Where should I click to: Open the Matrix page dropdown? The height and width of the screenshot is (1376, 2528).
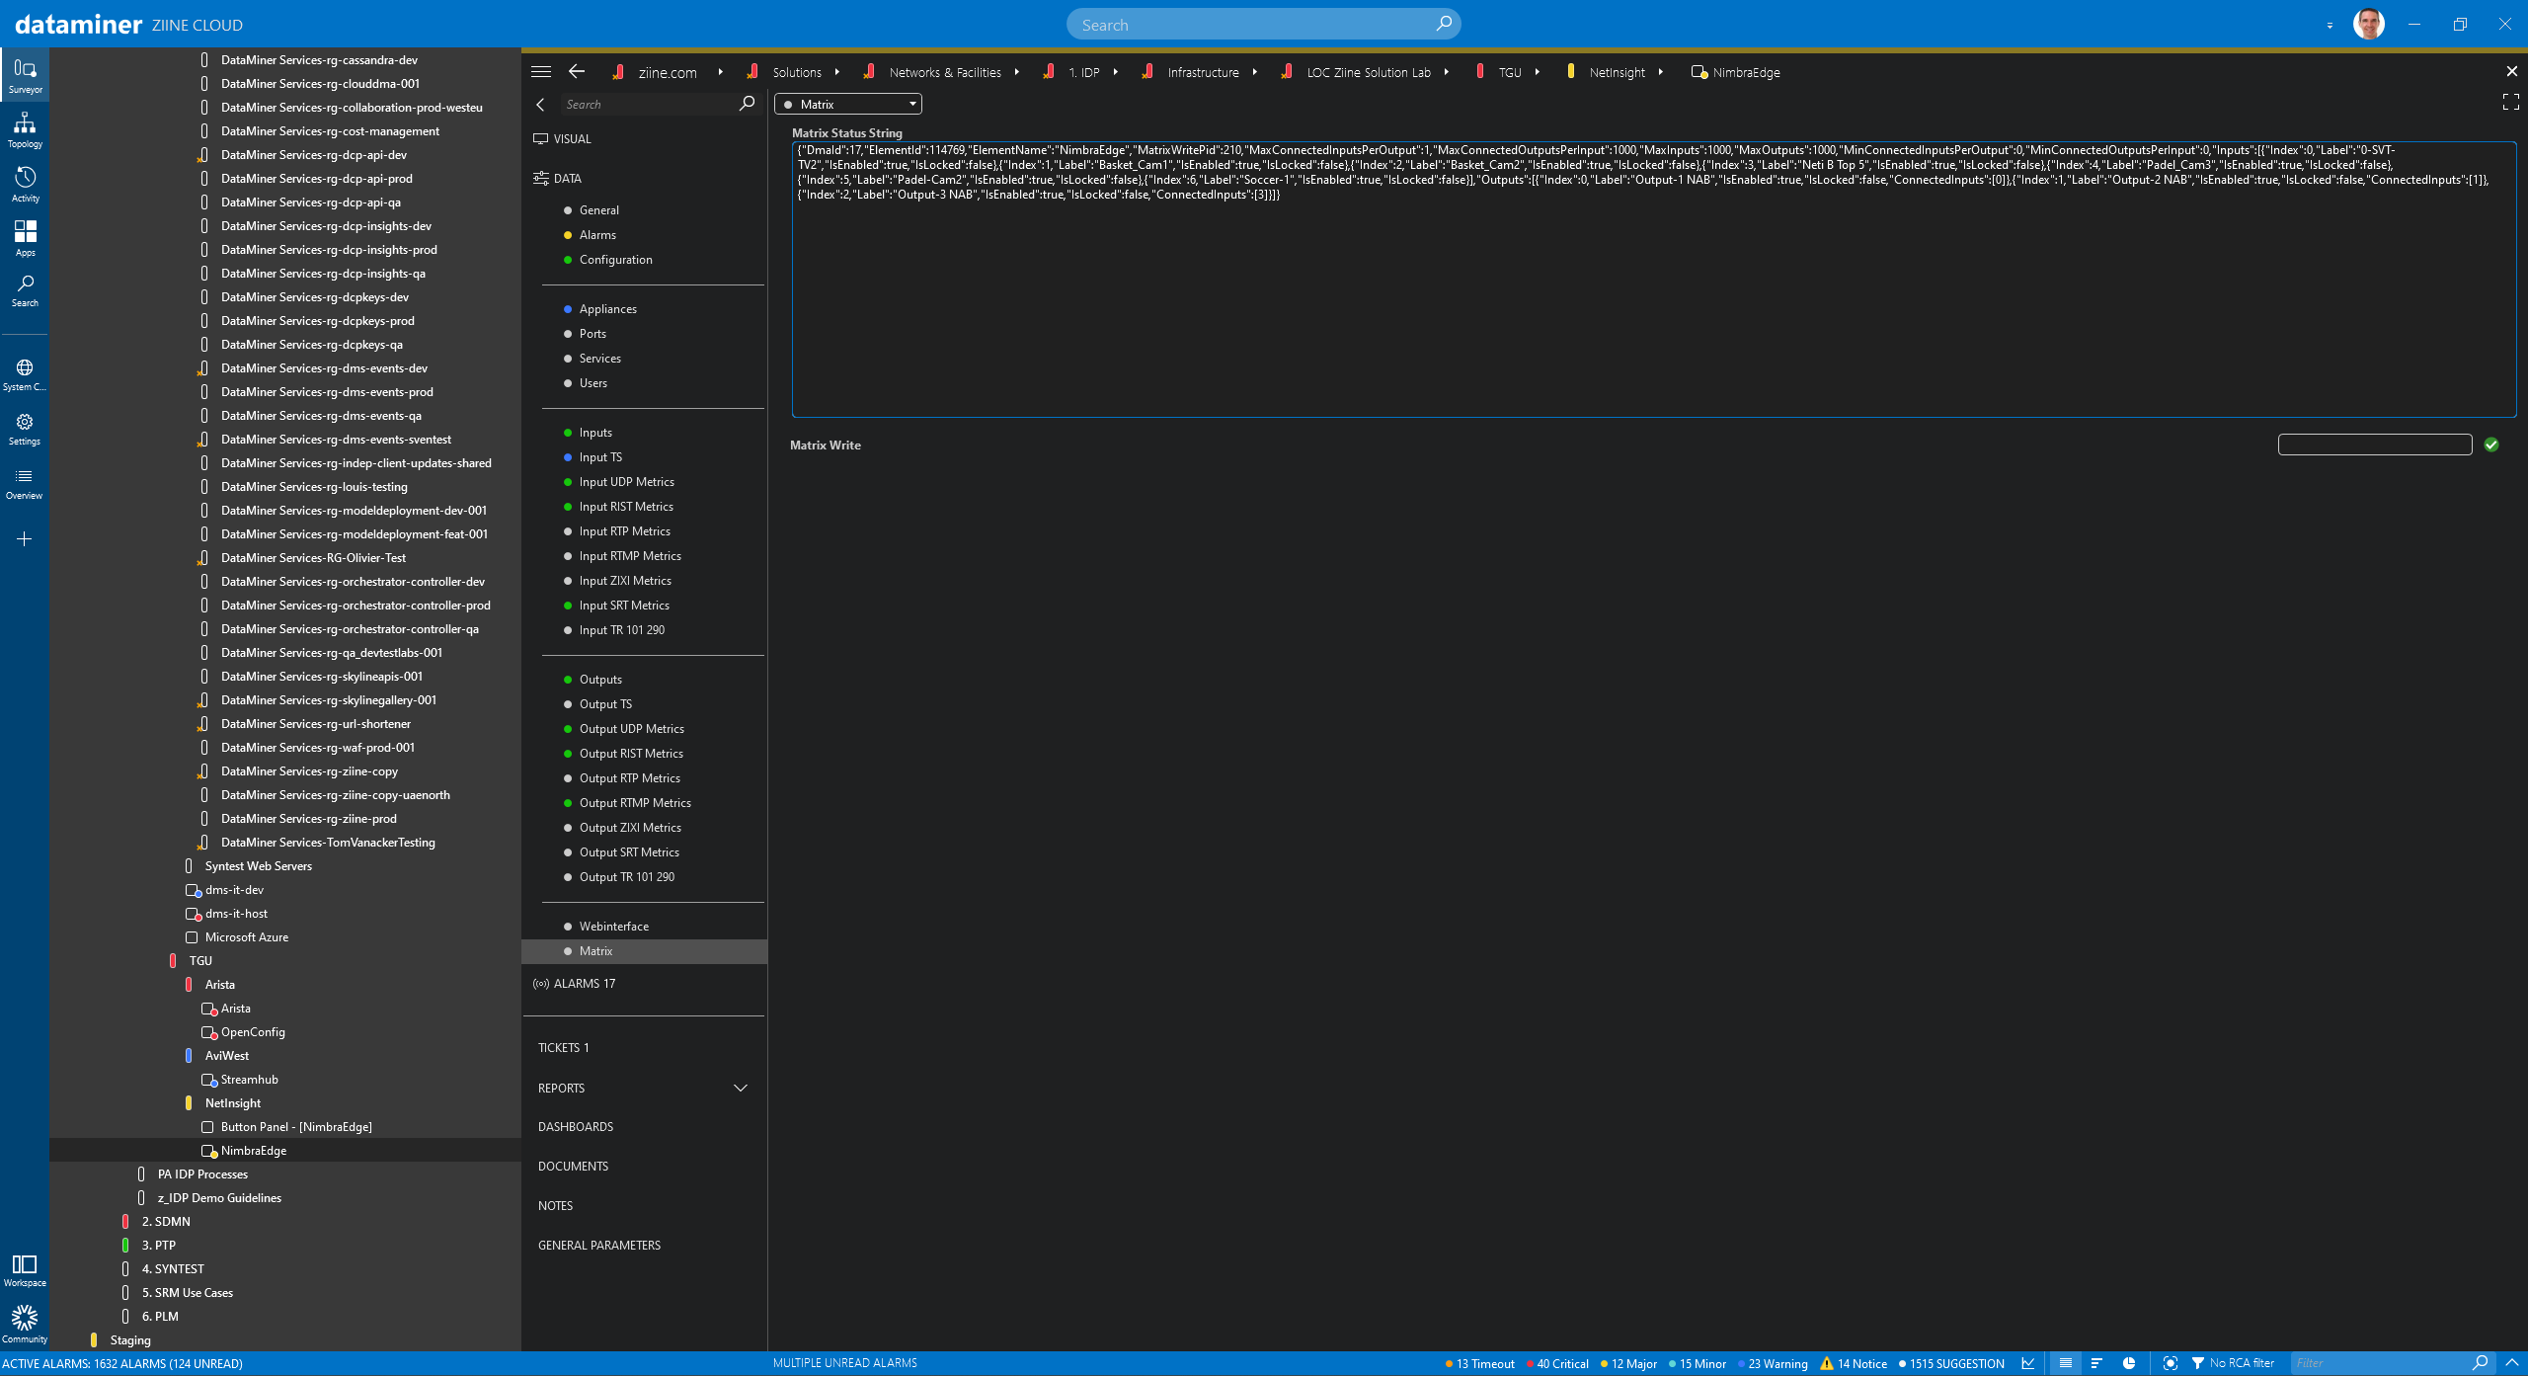(848, 104)
